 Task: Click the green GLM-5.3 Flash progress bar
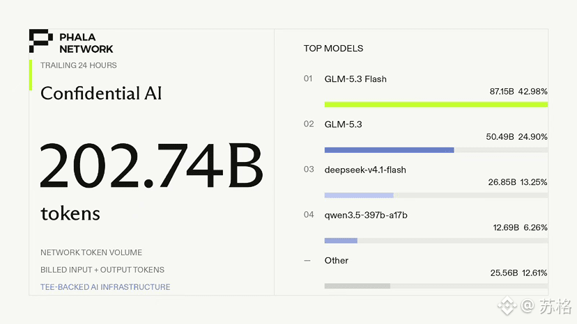click(x=436, y=105)
